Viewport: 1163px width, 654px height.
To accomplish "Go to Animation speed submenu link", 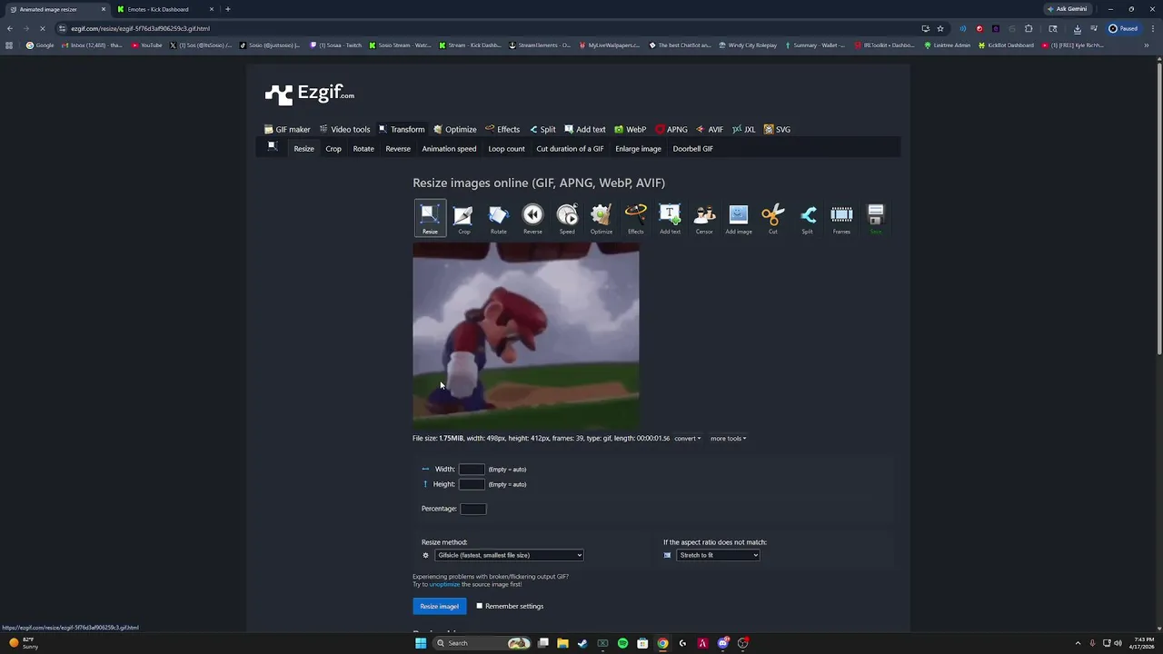I will (449, 149).
